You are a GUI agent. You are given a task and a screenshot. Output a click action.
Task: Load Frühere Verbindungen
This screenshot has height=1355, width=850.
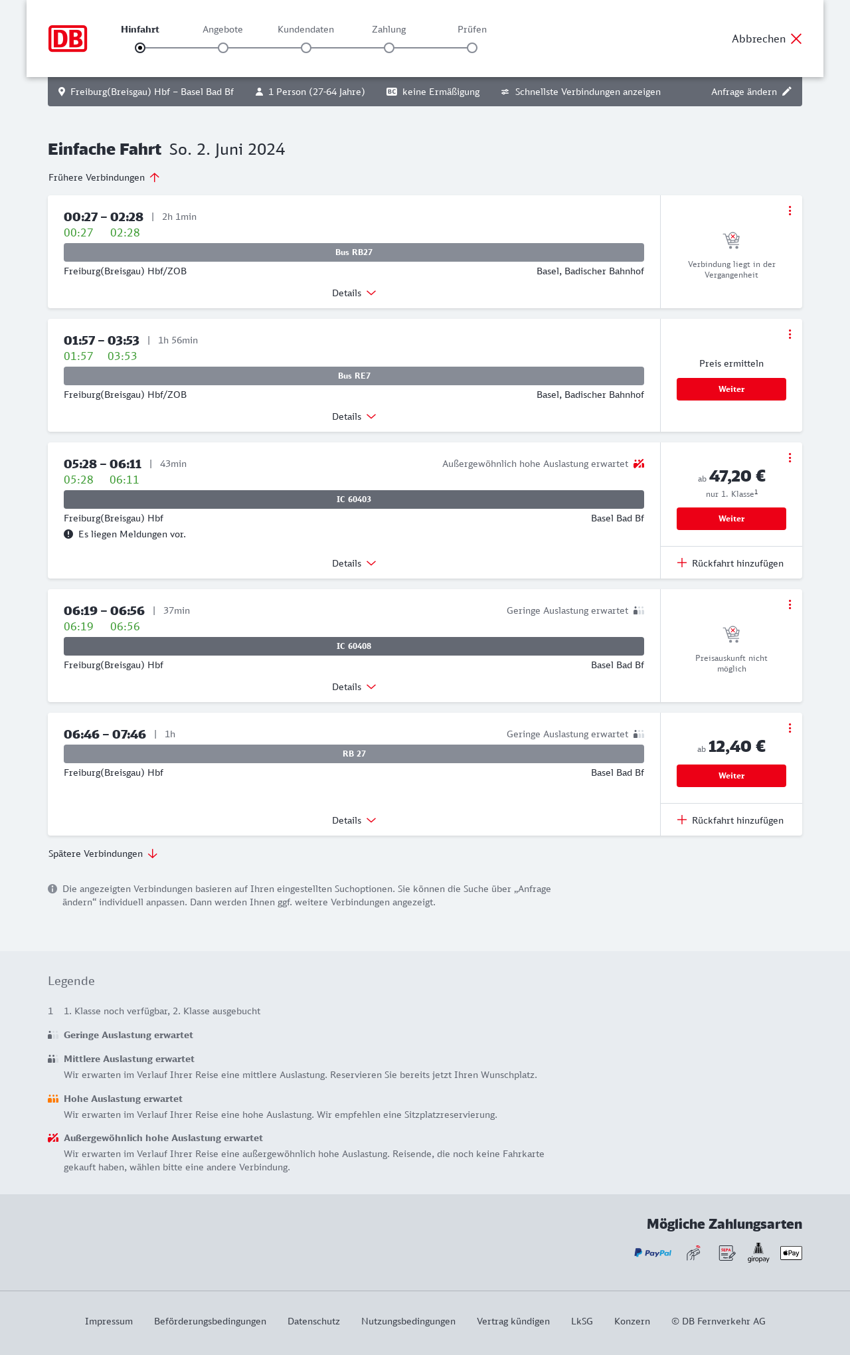click(x=104, y=177)
